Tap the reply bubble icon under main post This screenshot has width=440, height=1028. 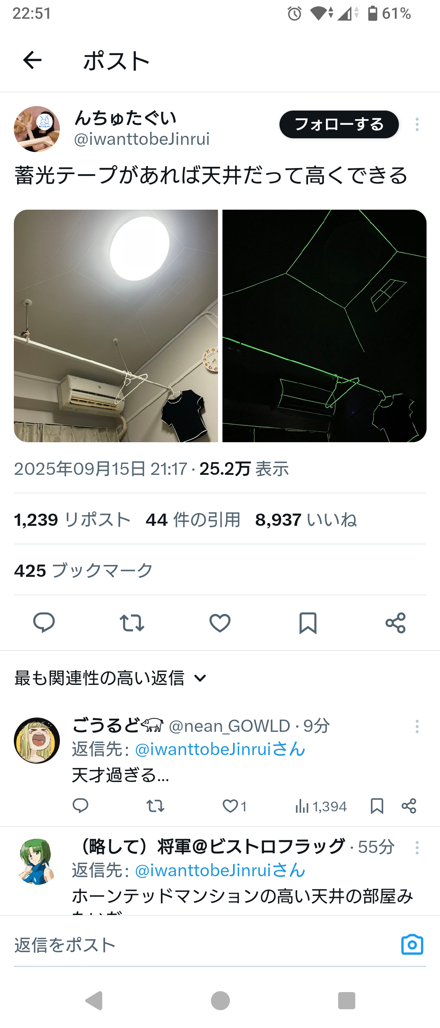click(x=44, y=623)
